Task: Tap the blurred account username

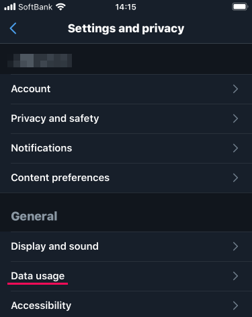Action: click(40, 61)
